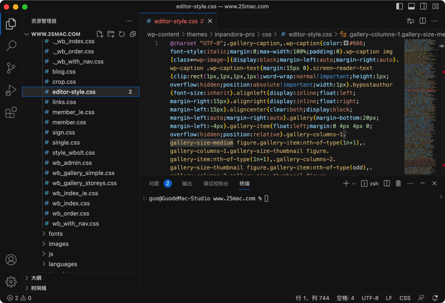Open the terminal launch profile dropdown
The width and height of the screenshot is (445, 303).
[x=354, y=183]
